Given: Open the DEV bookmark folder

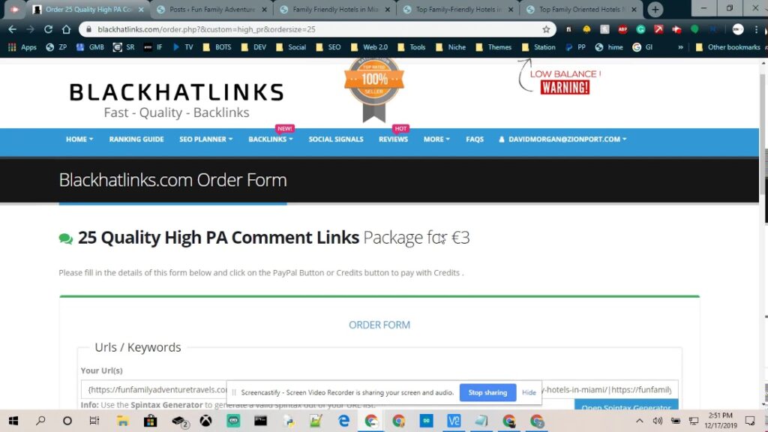Looking at the screenshot, I should coord(254,47).
